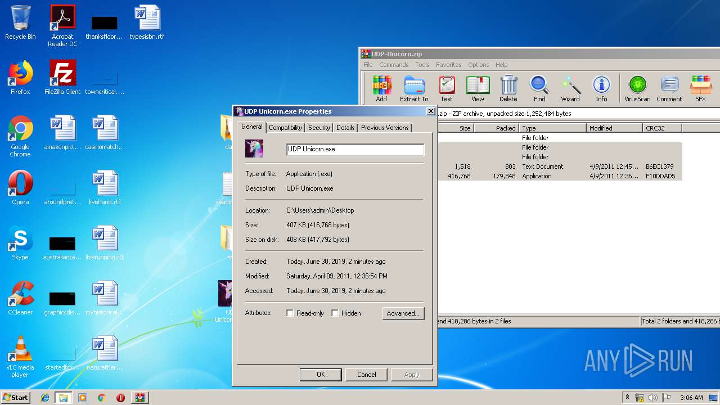This screenshot has width=720, height=405.
Task: Click the Start button
Action: coord(16,398)
